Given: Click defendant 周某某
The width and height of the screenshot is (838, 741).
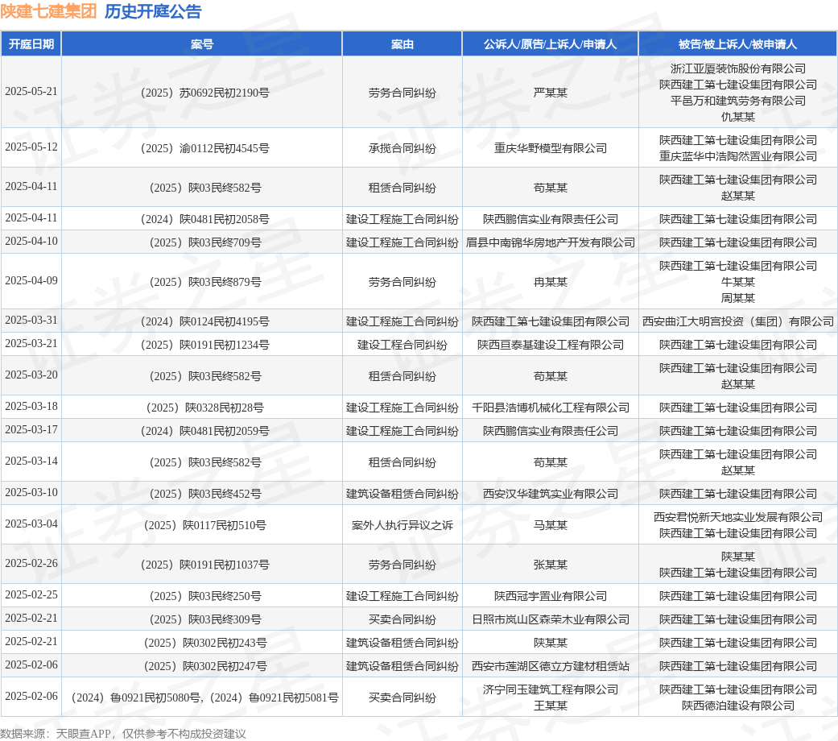Looking at the screenshot, I should (x=737, y=298).
